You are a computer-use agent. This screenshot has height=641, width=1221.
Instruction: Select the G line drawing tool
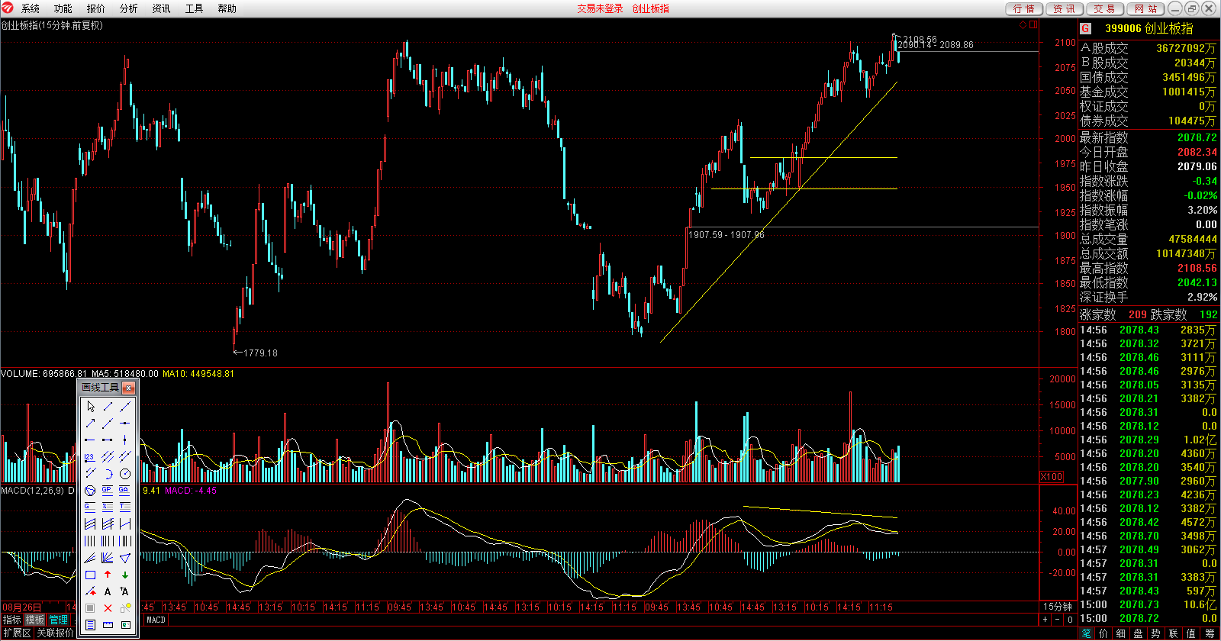click(90, 507)
